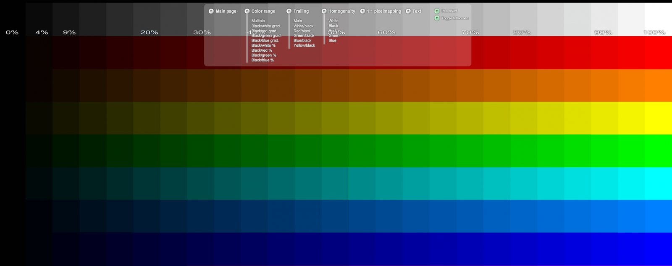The image size is (672, 266).
Task: Select Black/blue % in Color range list
Action: click(262, 60)
